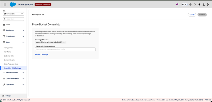This screenshot has height=102, width=212.
Task: Open Manage Sites
Action: pos(8,48)
